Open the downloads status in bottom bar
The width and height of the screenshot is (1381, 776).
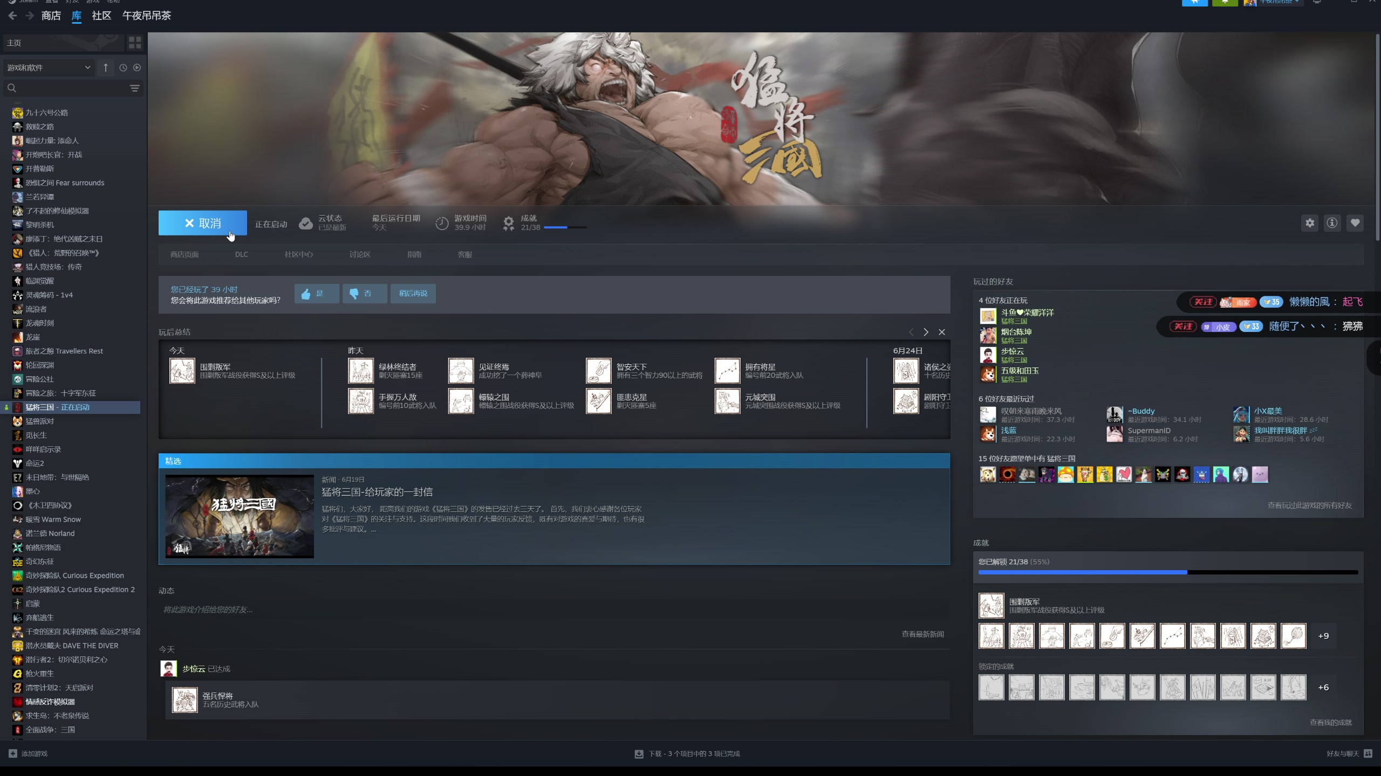tap(687, 753)
